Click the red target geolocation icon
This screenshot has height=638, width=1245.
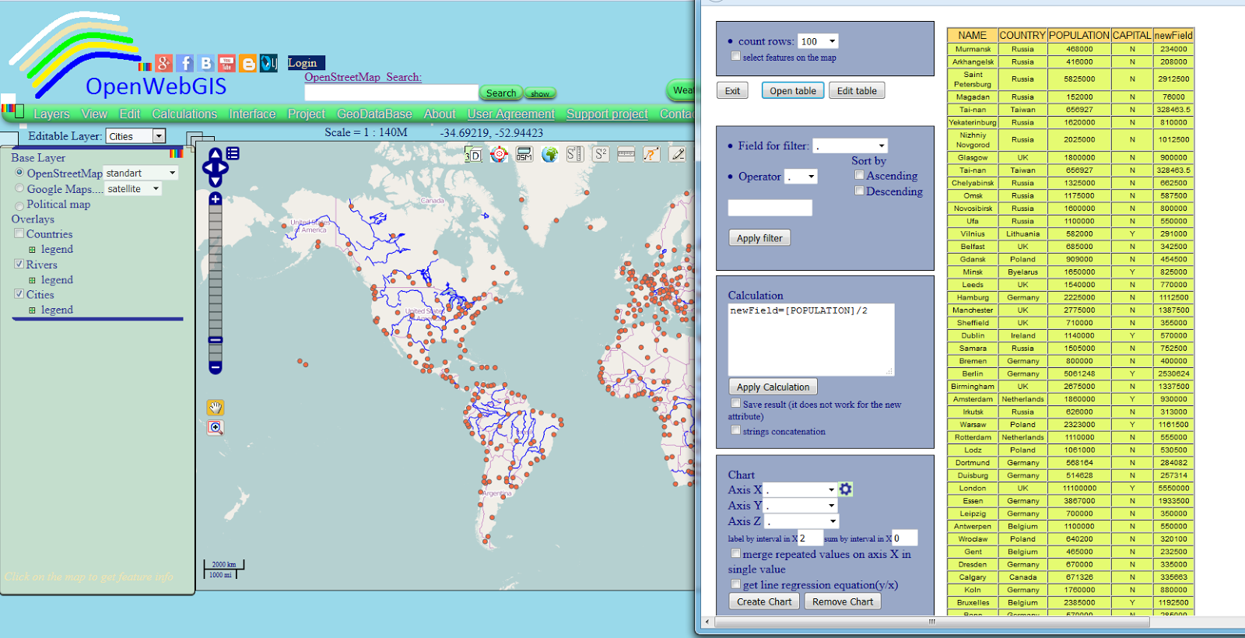point(499,154)
